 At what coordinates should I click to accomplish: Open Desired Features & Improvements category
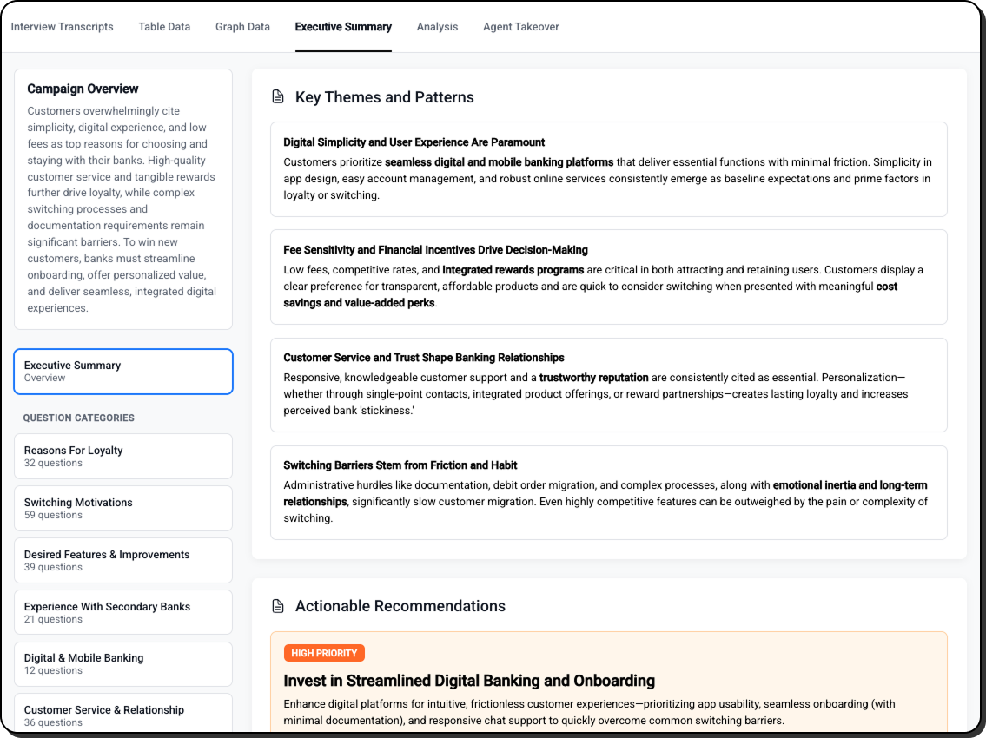[x=123, y=561]
